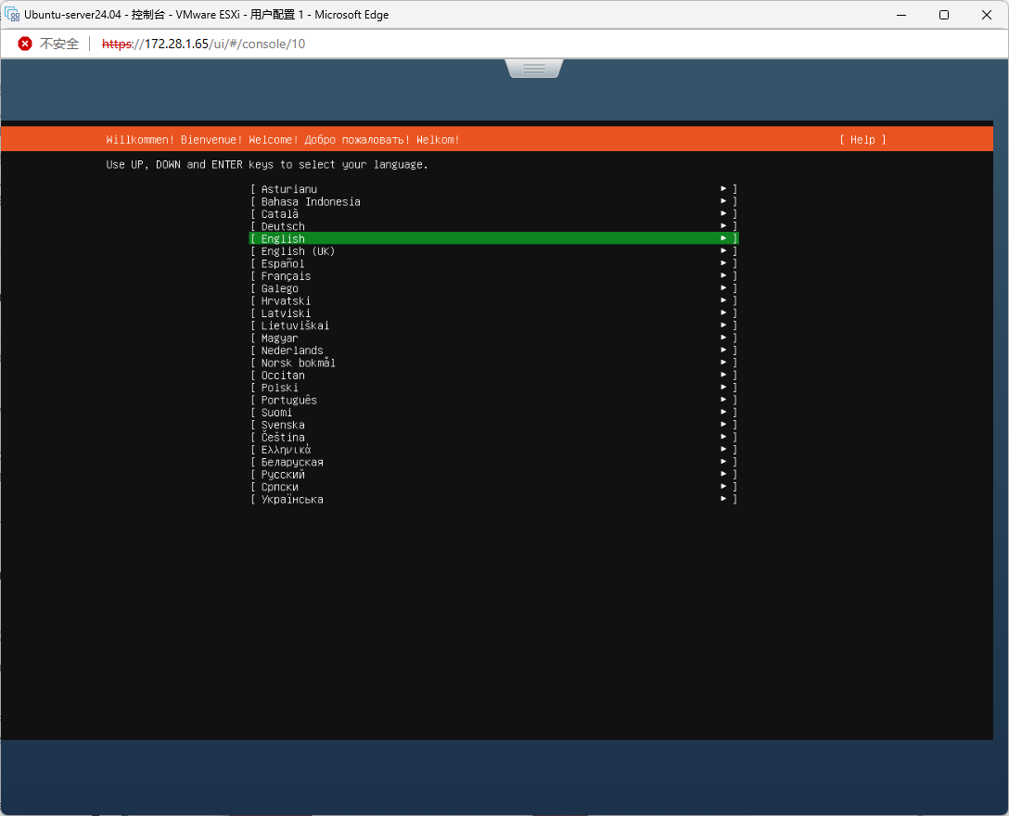Click the arrow next to Русский

pos(724,475)
